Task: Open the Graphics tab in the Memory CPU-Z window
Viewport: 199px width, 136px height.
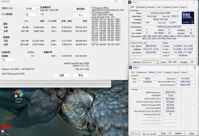Action: [168, 72]
